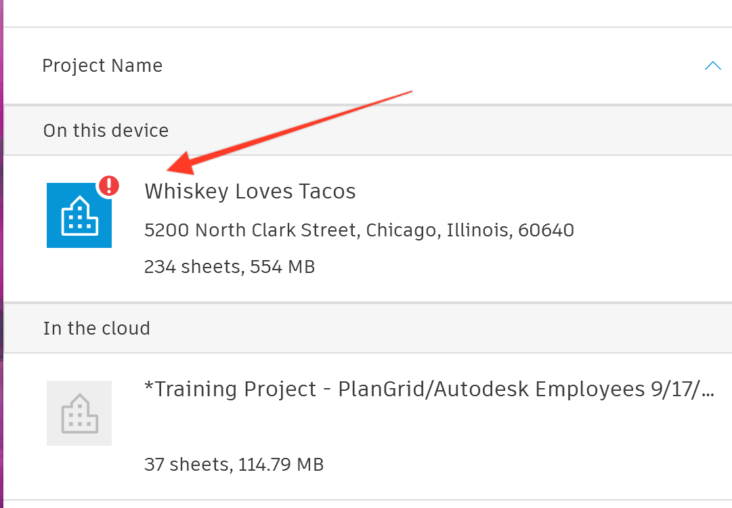This screenshot has width=732, height=508.
Task: Click the 37 sheets, 114.79 MB text
Action: [x=234, y=465]
